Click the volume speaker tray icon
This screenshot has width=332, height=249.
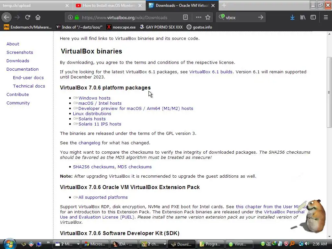[x=307, y=244]
